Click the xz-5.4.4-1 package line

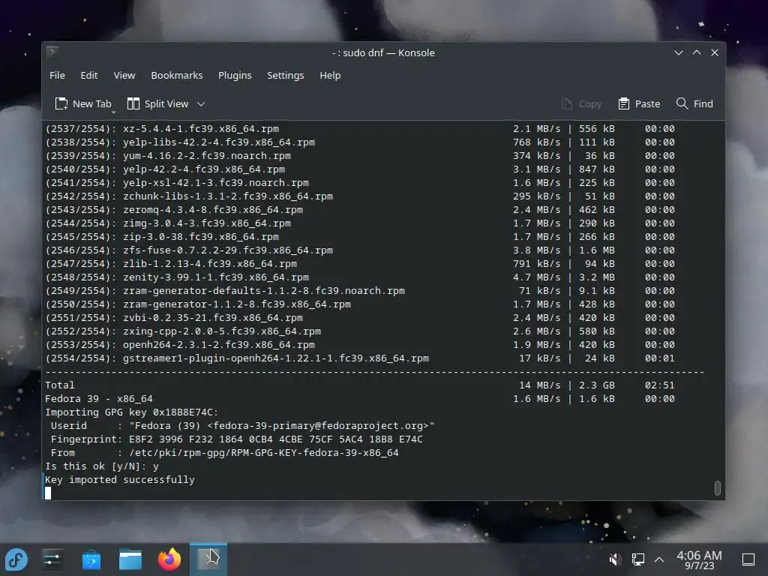click(360, 129)
